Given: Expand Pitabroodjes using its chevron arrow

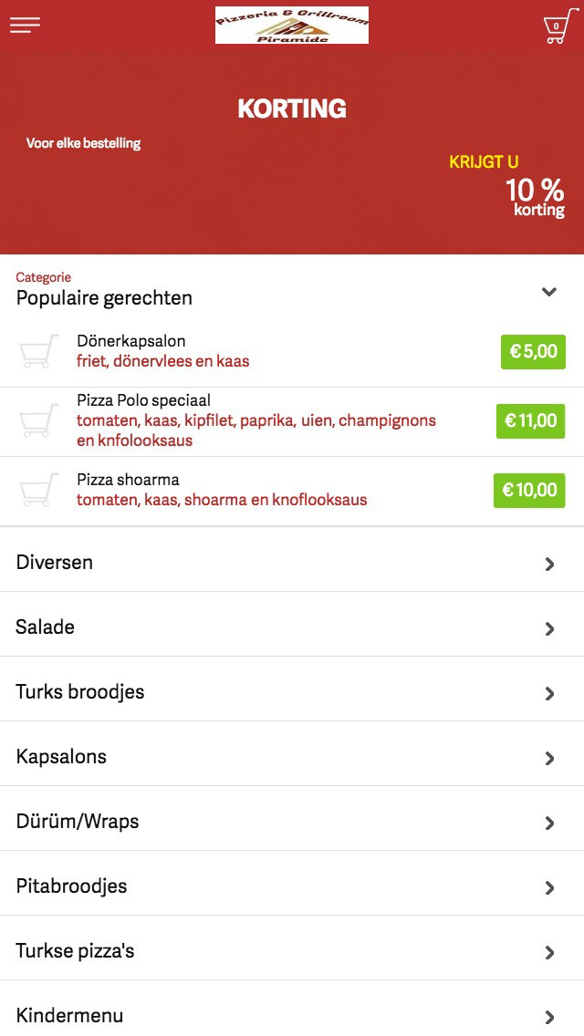Looking at the screenshot, I should coord(549,887).
